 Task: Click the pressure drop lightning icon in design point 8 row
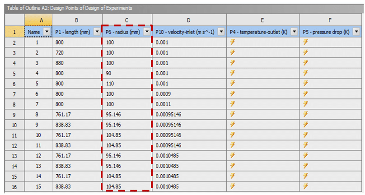(x=305, y=114)
